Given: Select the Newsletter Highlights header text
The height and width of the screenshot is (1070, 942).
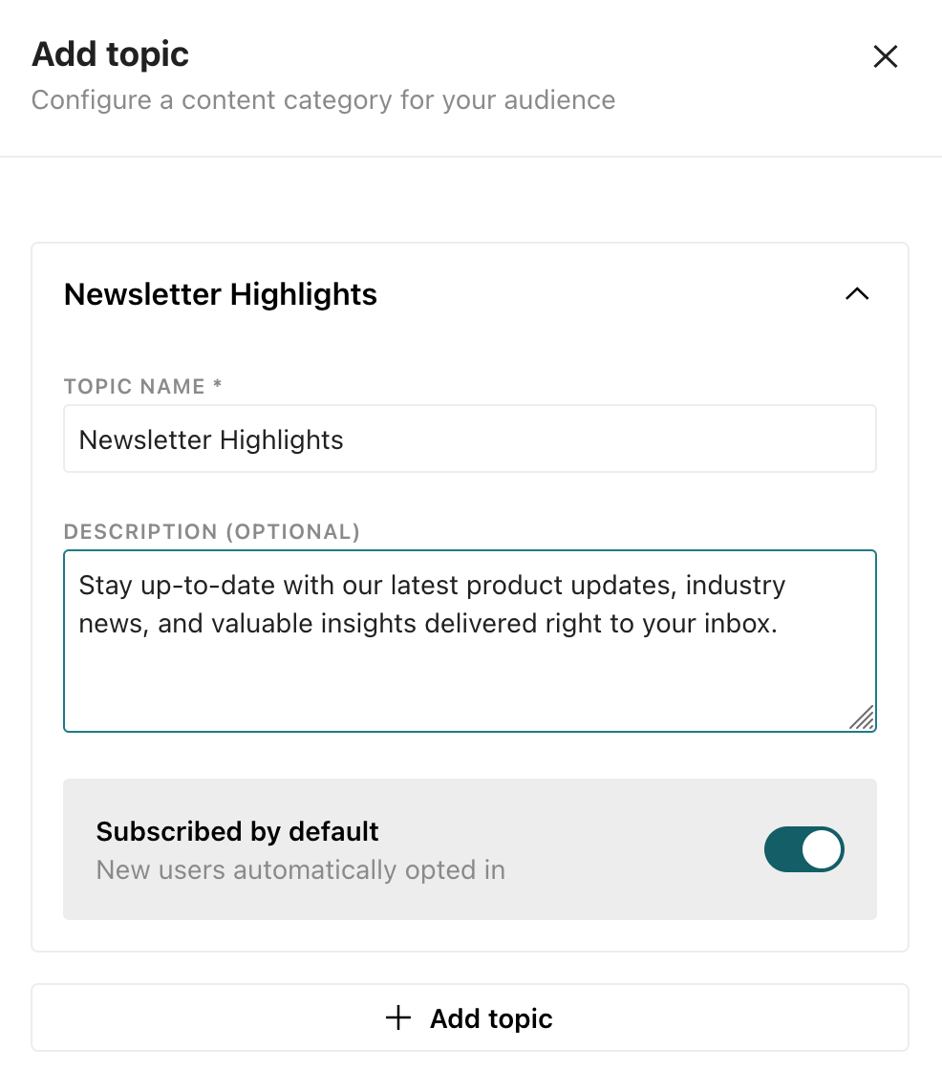Looking at the screenshot, I should pyautogui.click(x=220, y=294).
